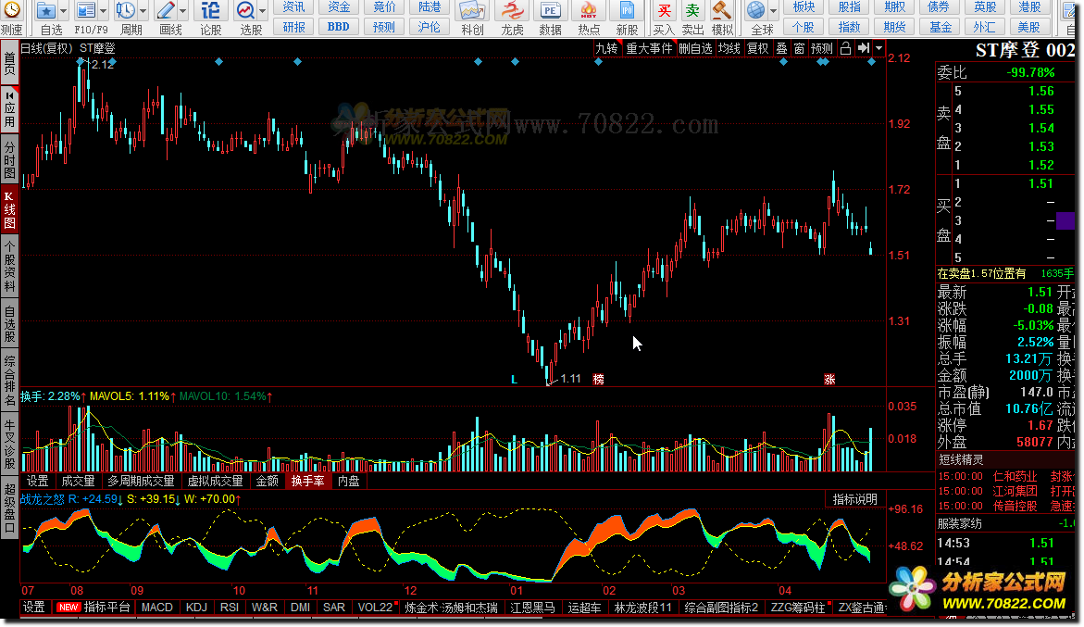Open the 龙虎 ranking icon
1084x627 pixels.
[512, 10]
